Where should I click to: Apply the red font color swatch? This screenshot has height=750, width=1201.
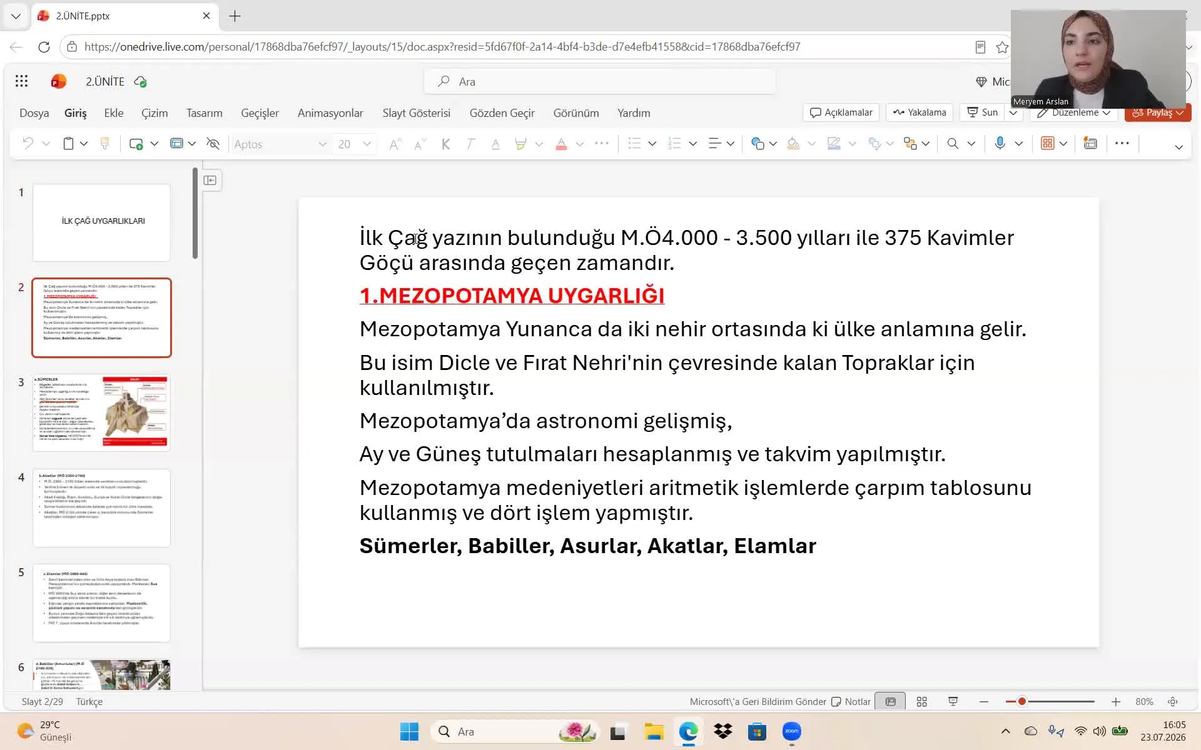click(561, 144)
